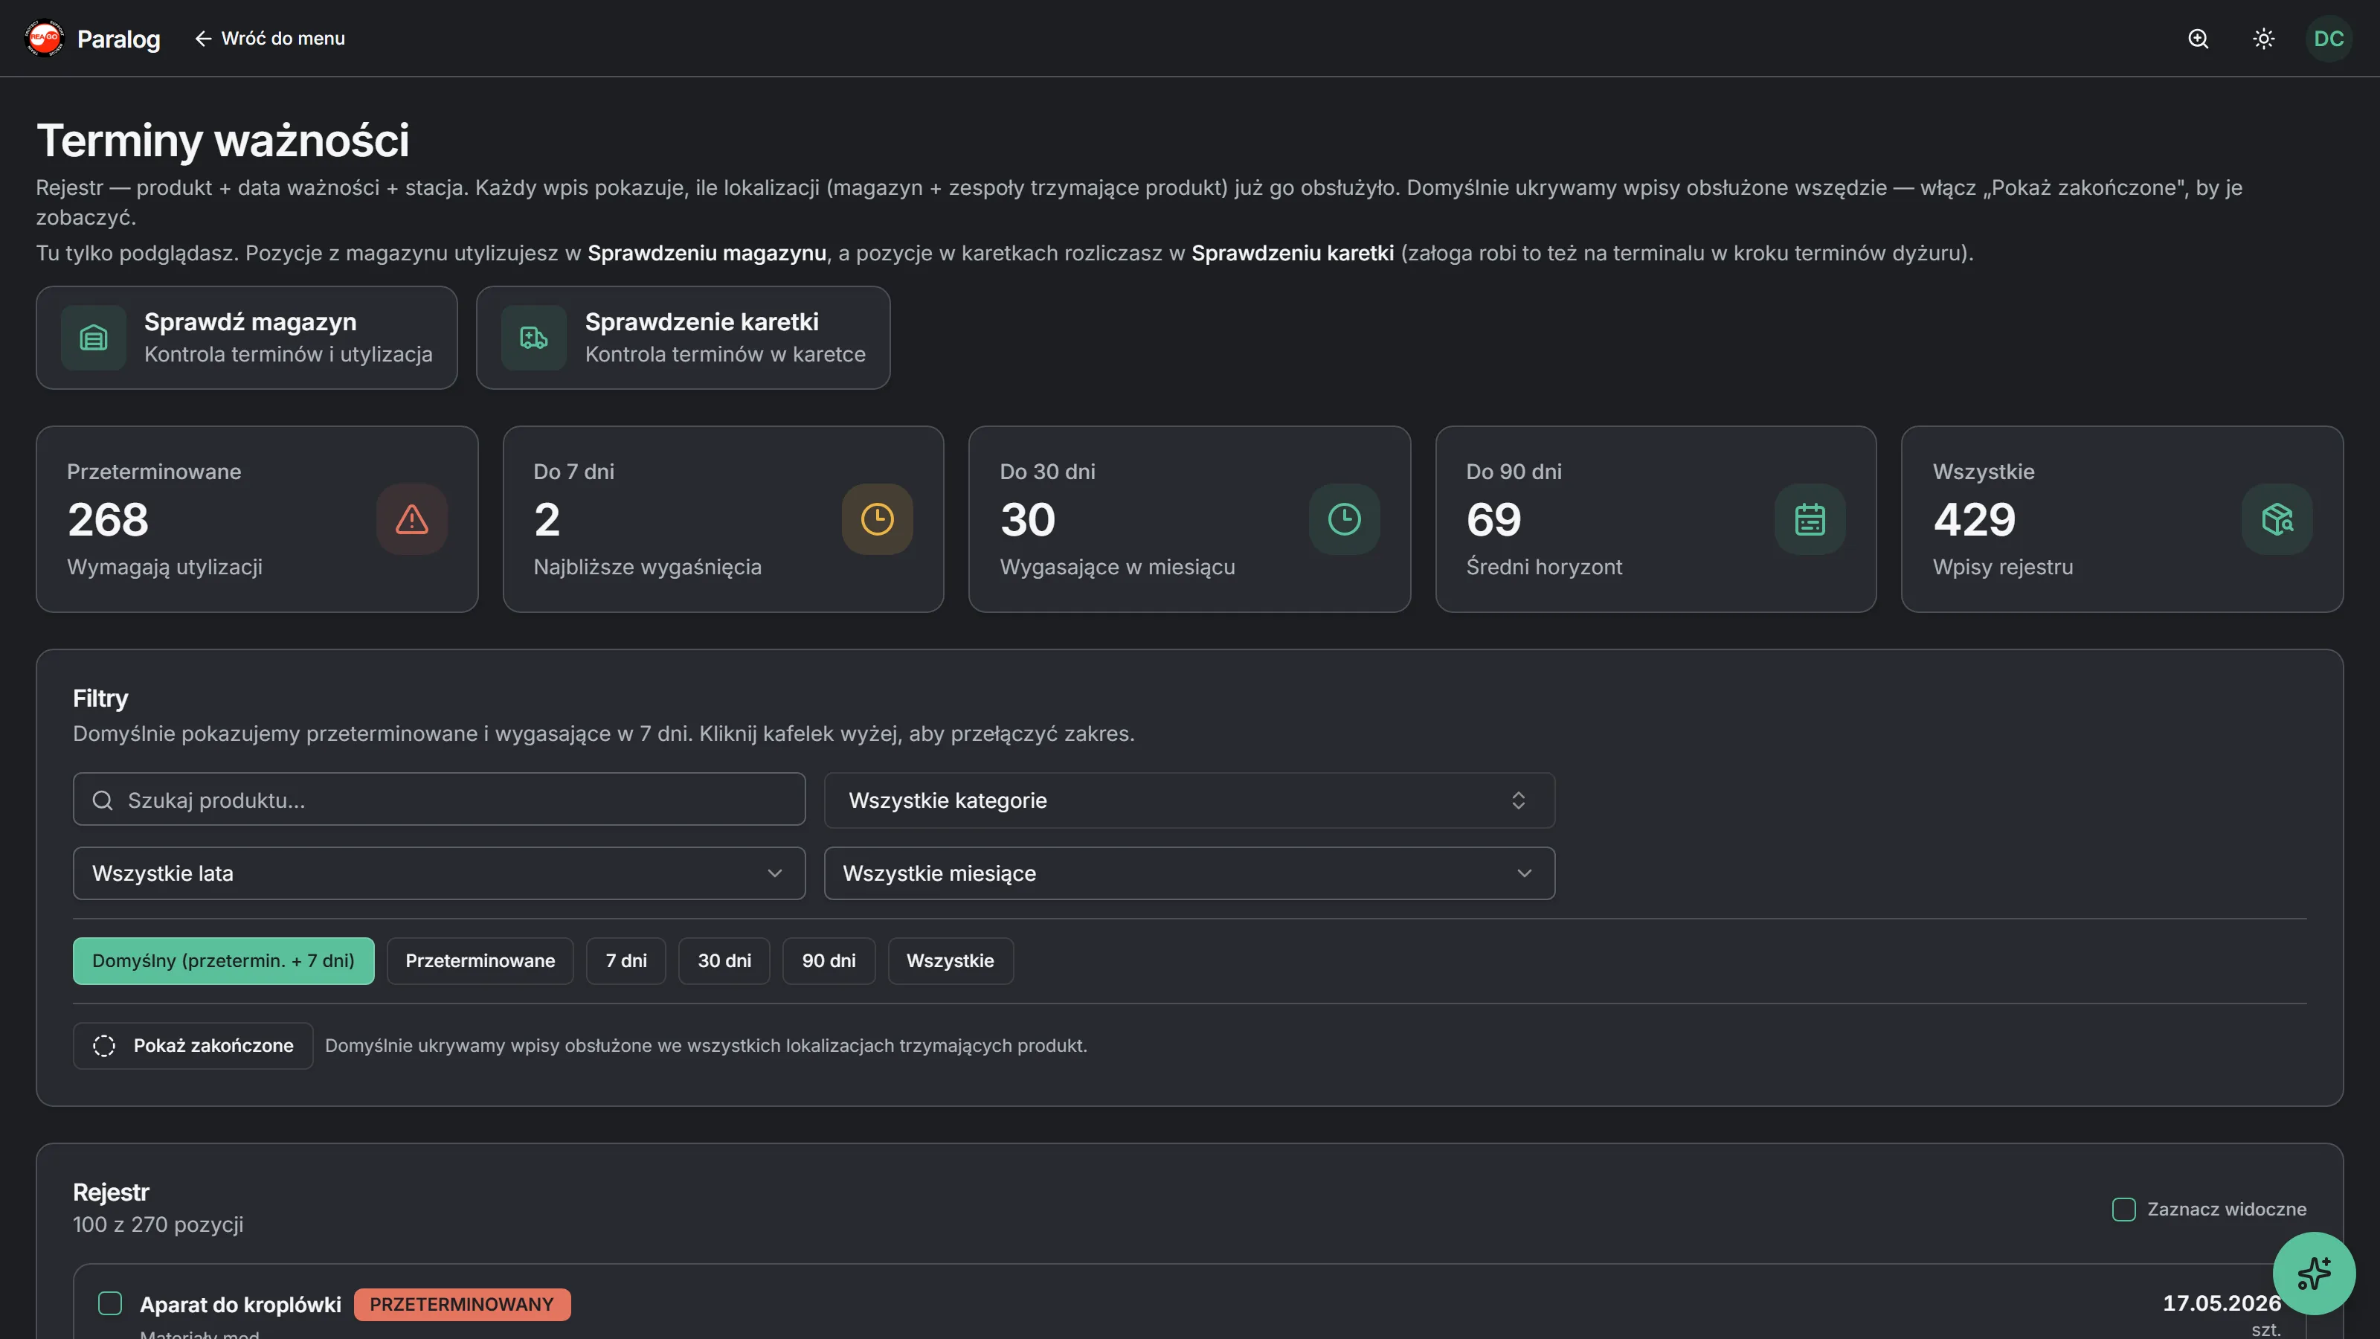Screen dimensions: 2380x1339
Task: Open the zoom search icon in header
Action: (2198, 38)
